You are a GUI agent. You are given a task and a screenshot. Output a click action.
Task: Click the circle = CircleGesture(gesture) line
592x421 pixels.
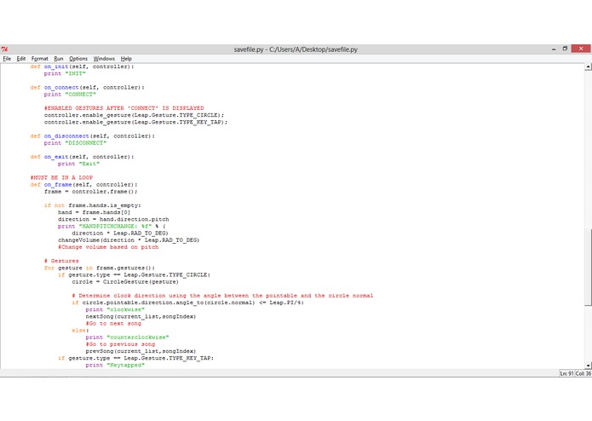point(125,282)
